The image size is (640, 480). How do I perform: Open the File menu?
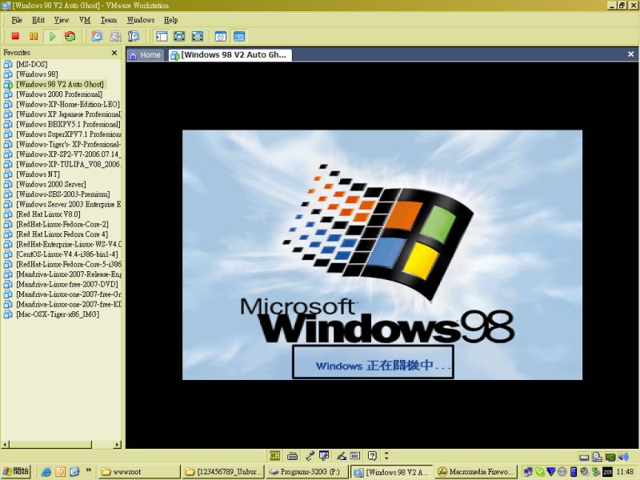(17, 19)
